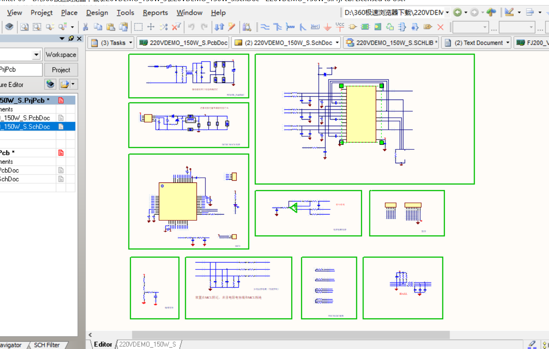Open the Devices View icon in toolbar
The image size is (549, 349).
coord(9,27)
